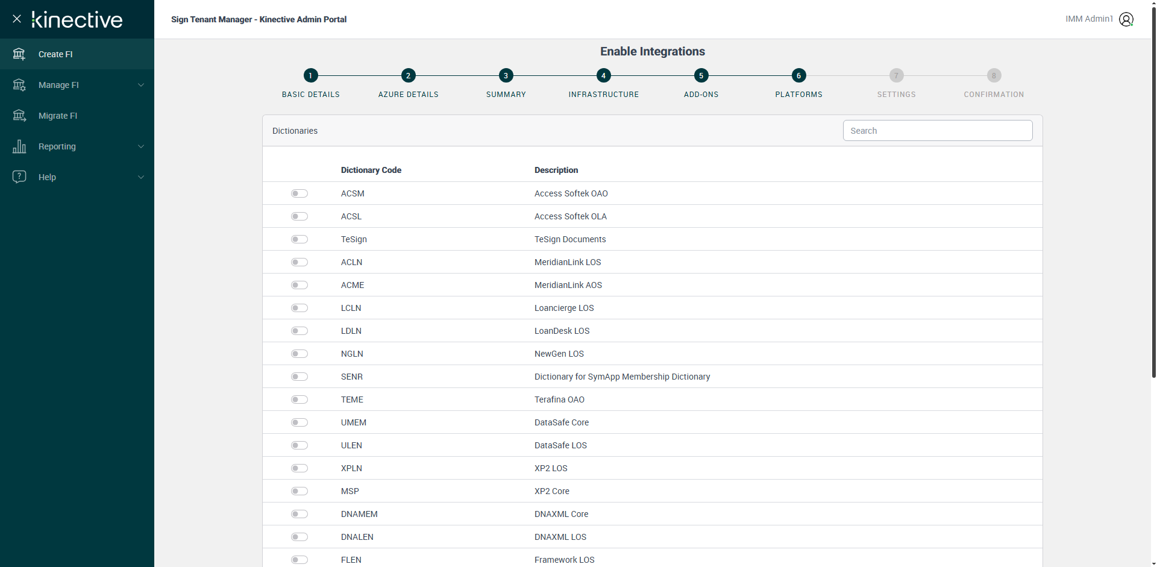Enable the ACSM dictionary toggle
Screen dimensions: 1157x567
pos(299,193)
